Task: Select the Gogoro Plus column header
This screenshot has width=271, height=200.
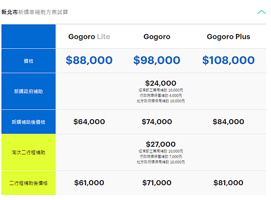Action: [x=228, y=37]
